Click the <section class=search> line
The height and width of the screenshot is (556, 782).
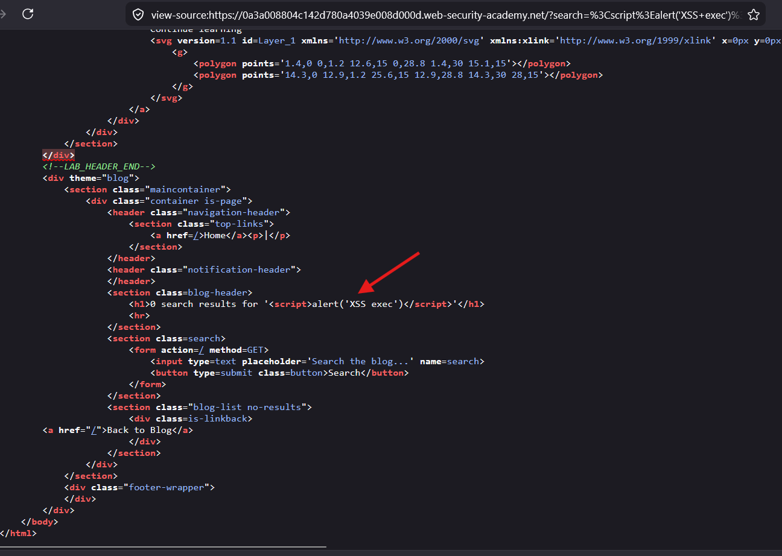coord(166,338)
